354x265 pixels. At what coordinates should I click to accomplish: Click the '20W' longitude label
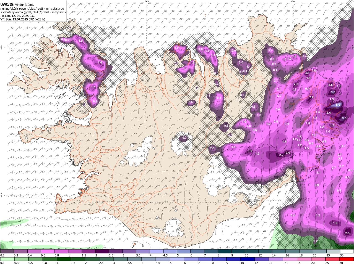pyautogui.click(x=147, y=1)
